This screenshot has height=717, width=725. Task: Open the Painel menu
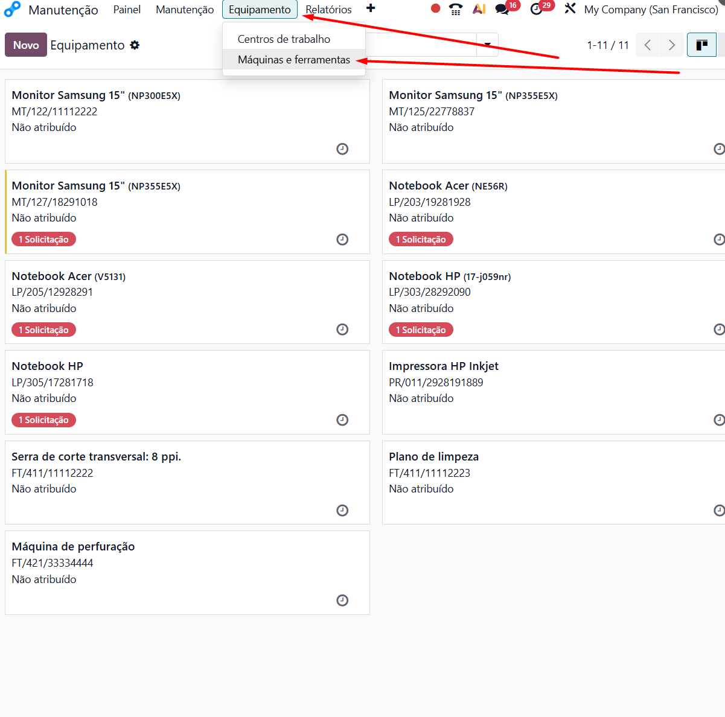[127, 10]
